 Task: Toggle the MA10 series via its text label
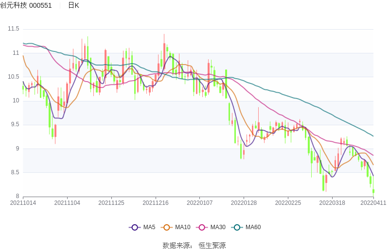pos(183,227)
